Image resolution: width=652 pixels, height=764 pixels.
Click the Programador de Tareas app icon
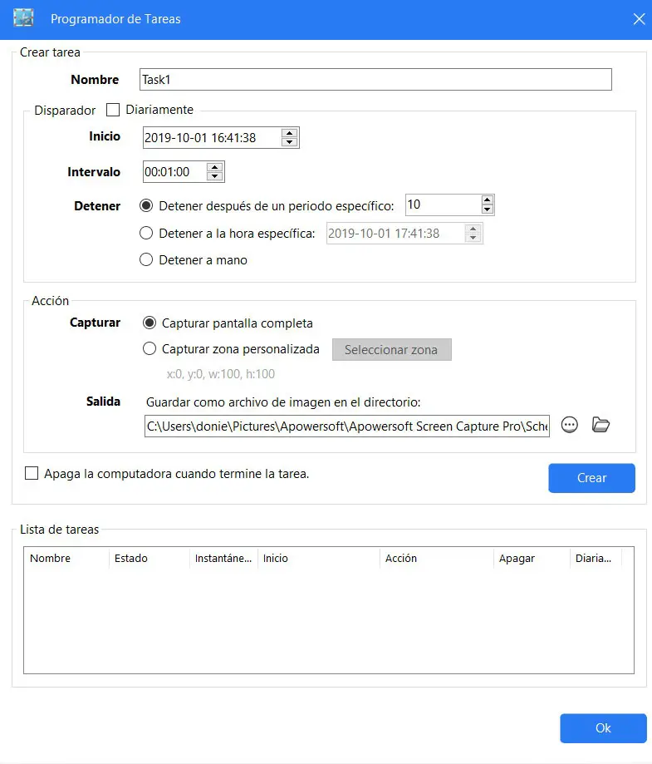(x=23, y=18)
